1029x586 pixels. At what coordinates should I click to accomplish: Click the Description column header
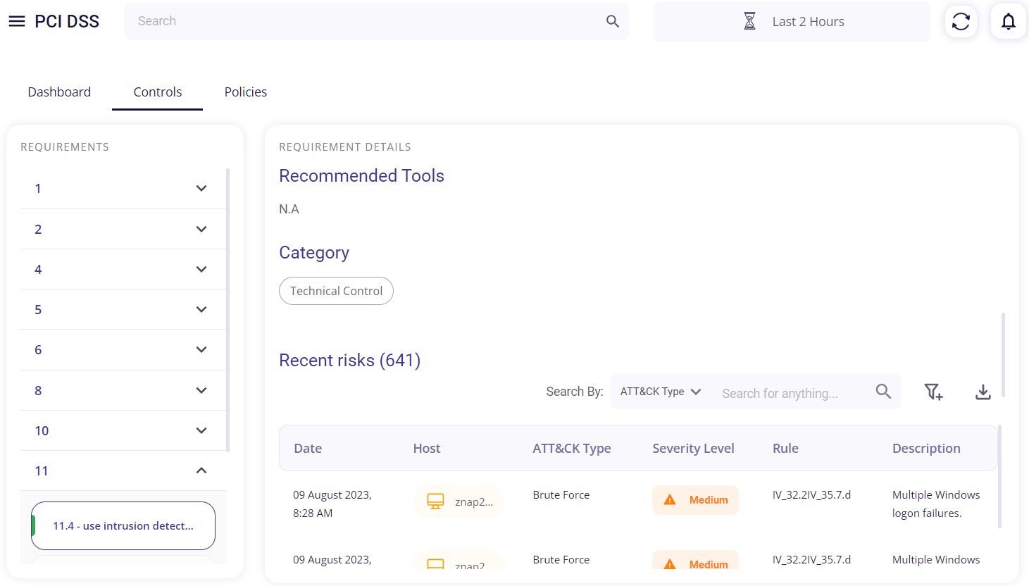tap(926, 449)
